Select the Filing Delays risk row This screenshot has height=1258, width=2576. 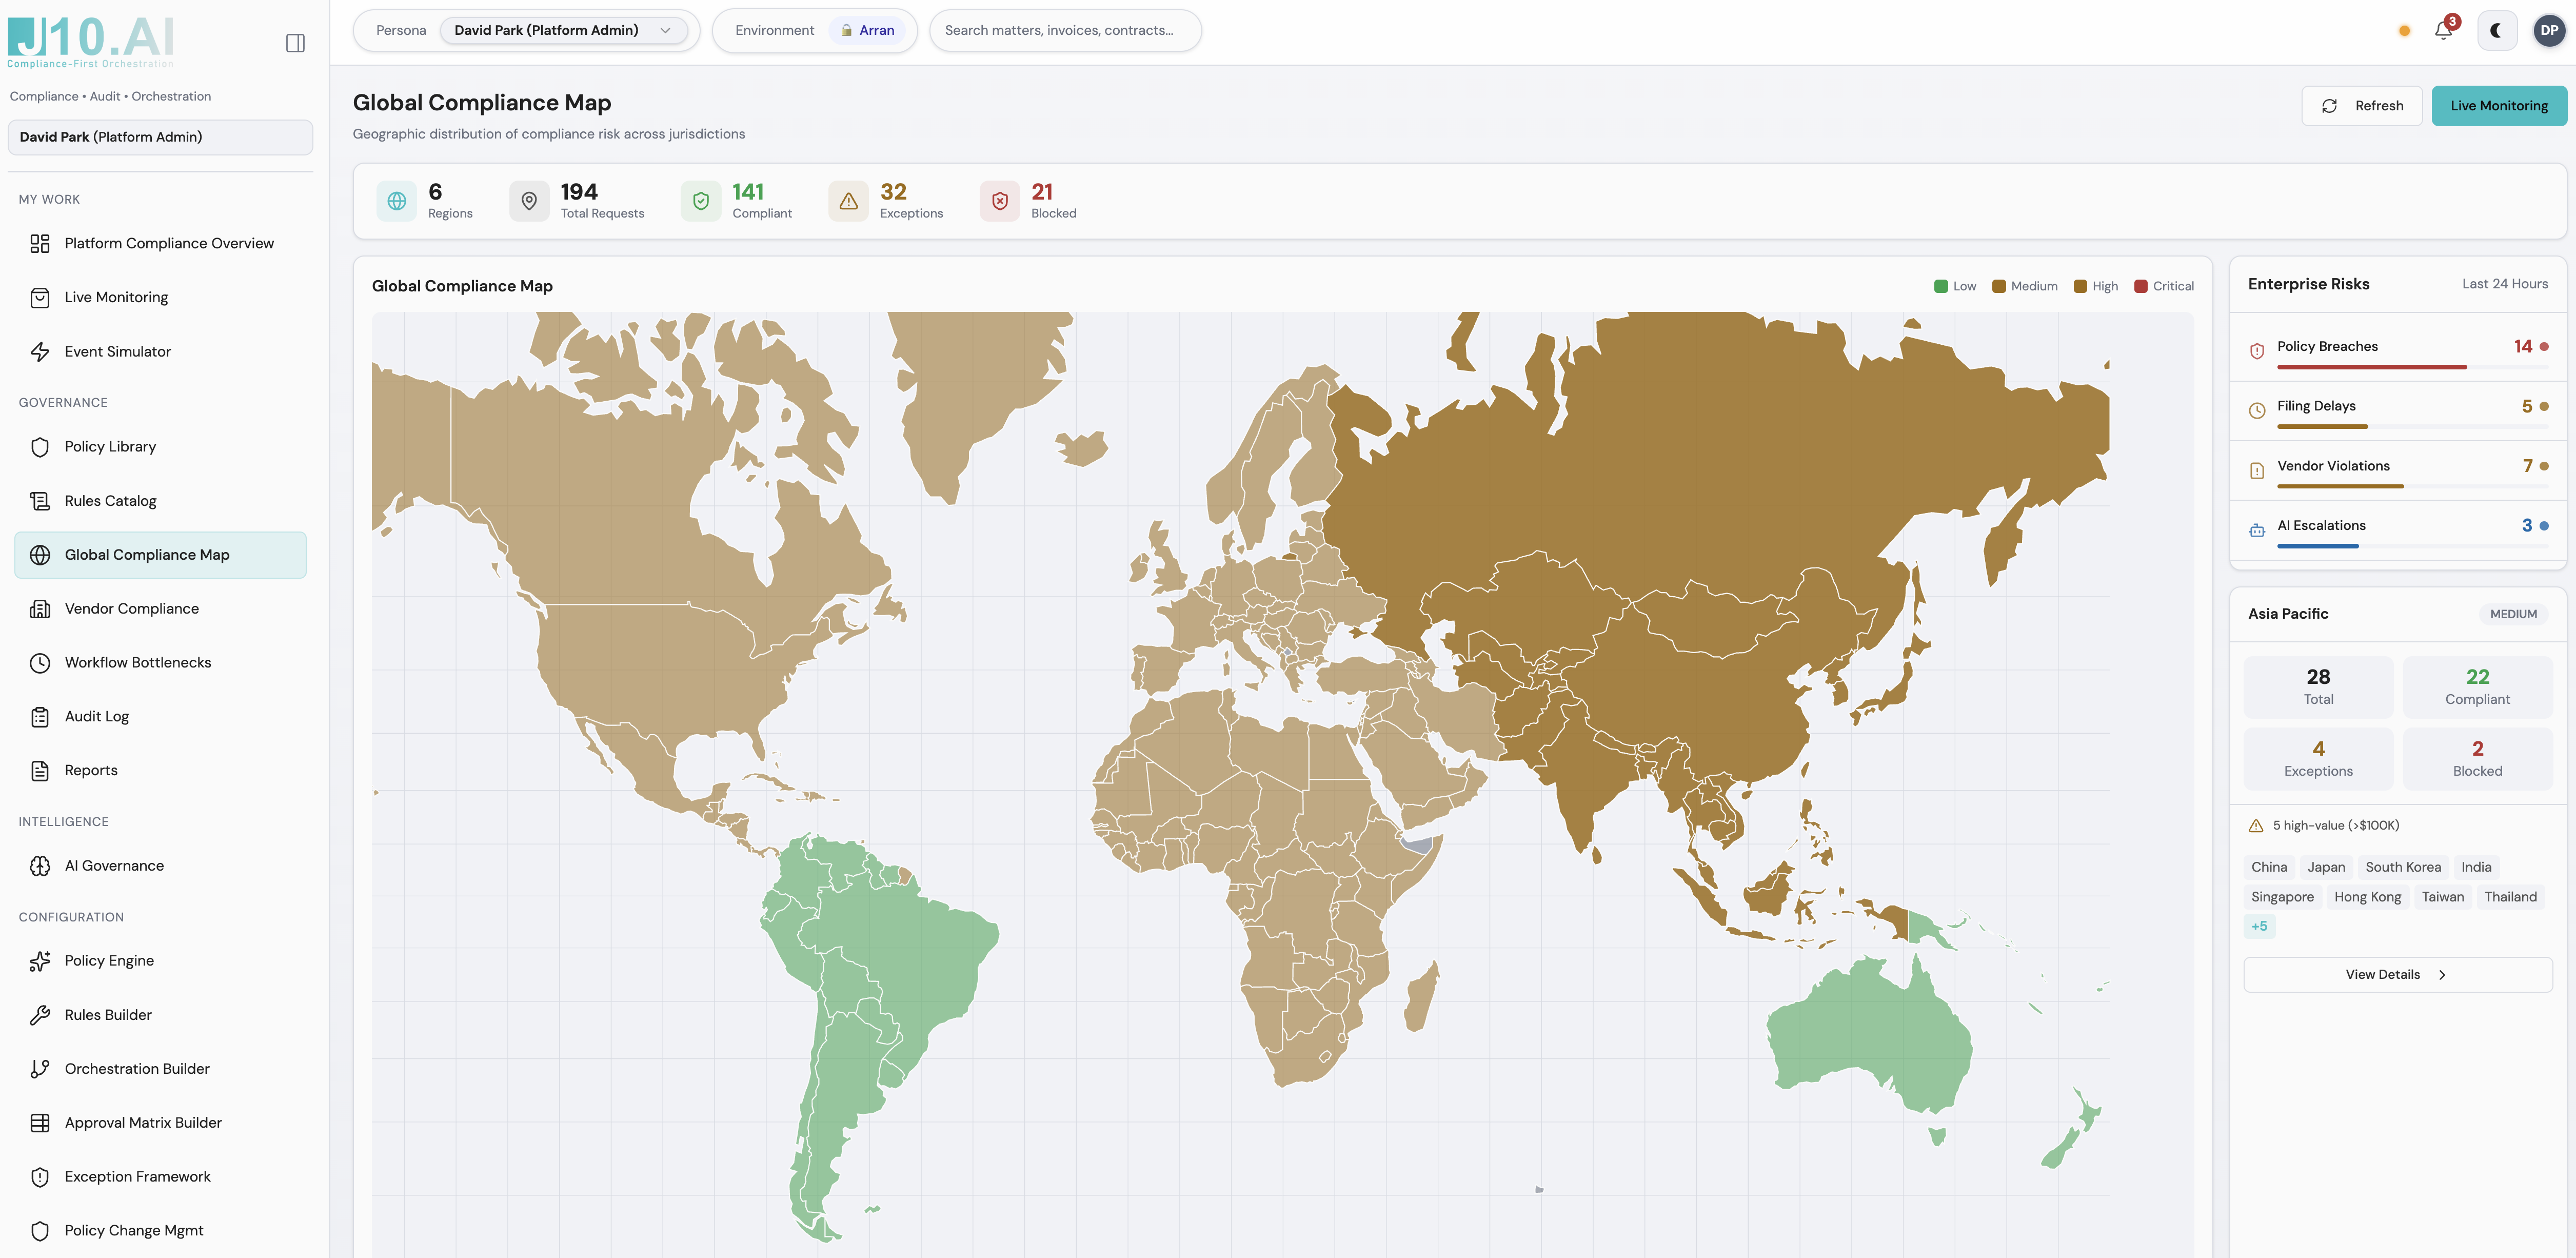(x=2397, y=411)
